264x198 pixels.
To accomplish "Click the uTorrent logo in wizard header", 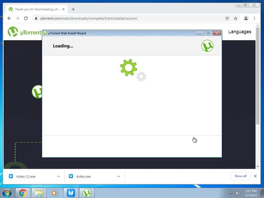I will (x=207, y=46).
